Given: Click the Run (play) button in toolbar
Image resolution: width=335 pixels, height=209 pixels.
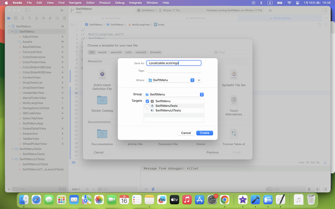Looking at the screenshot, I should pos(62,10).
